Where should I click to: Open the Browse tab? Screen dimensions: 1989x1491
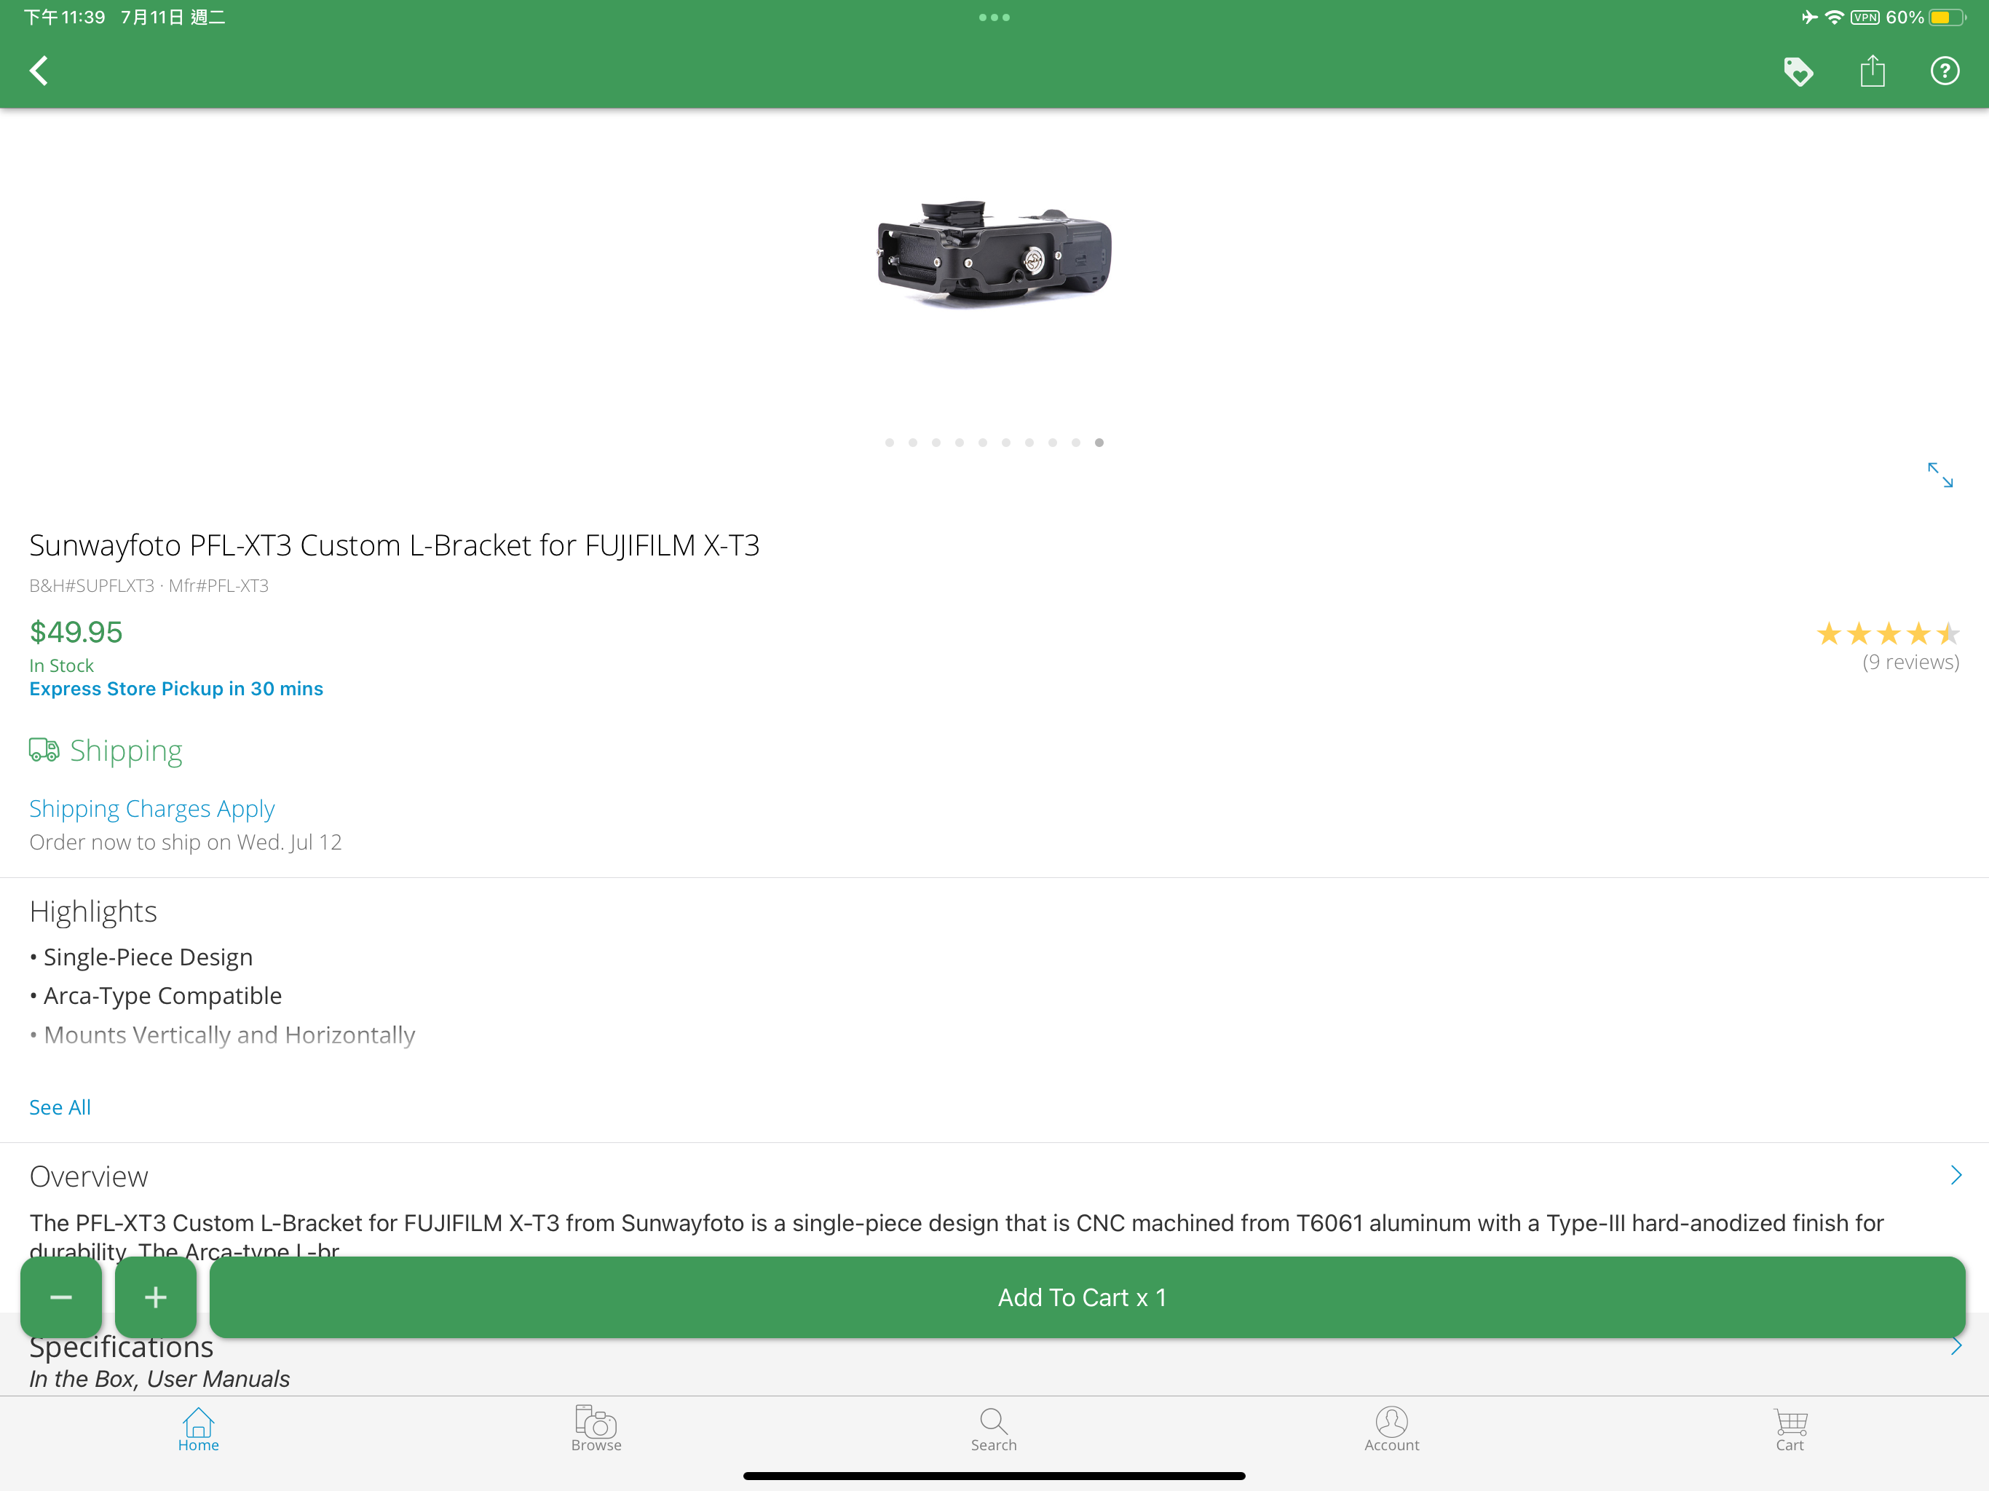[x=596, y=1430]
